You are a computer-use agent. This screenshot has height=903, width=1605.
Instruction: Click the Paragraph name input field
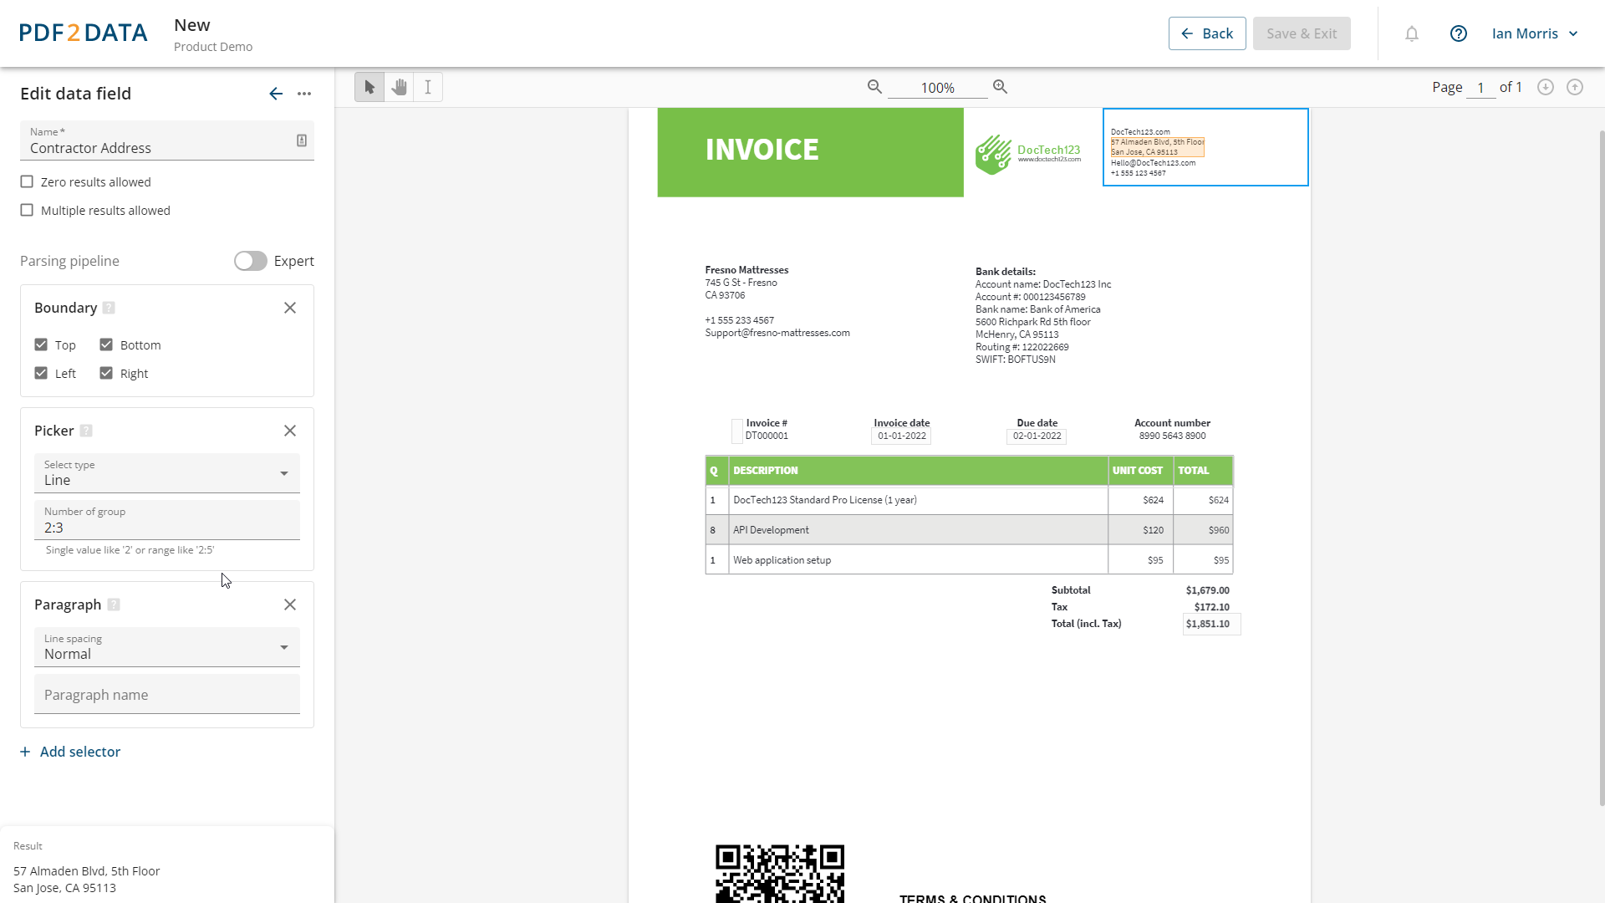(166, 693)
